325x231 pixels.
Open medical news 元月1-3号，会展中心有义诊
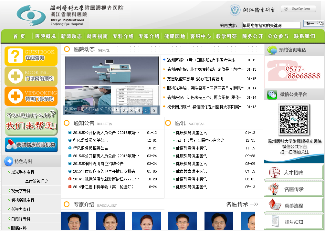click(200, 141)
